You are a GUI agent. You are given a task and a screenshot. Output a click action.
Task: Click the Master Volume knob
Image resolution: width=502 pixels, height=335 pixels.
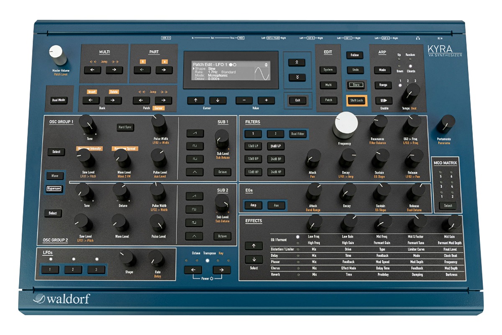click(x=57, y=54)
